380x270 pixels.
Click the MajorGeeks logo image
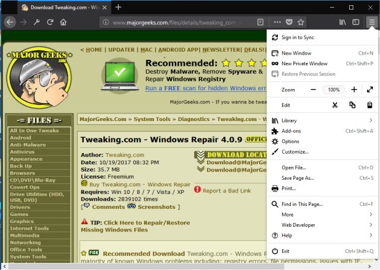[40, 78]
